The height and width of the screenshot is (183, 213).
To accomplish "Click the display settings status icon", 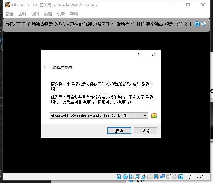I will click(x=156, y=177).
